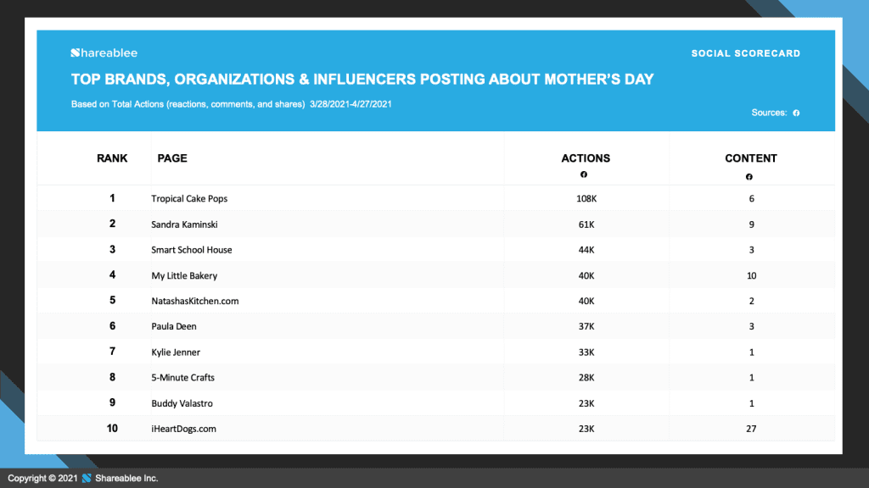
Task: Click the 44K actions value
Action: (586, 250)
